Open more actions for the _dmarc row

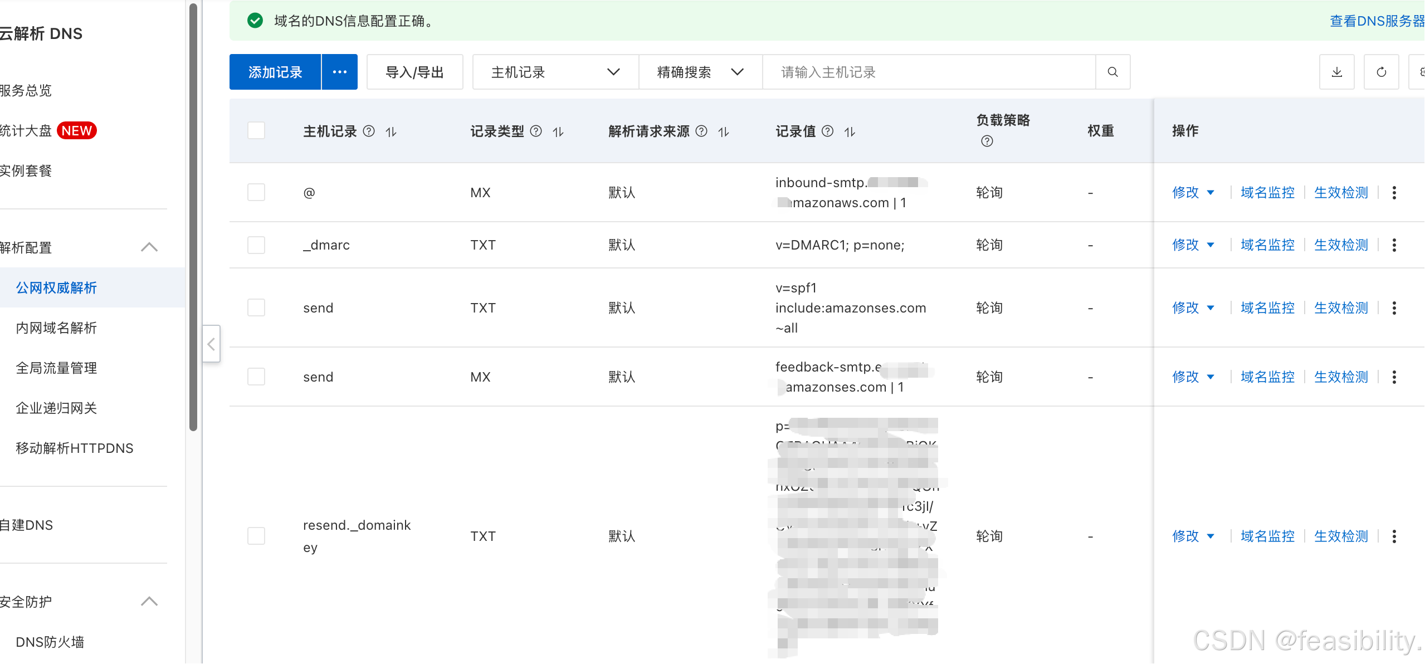1394,245
